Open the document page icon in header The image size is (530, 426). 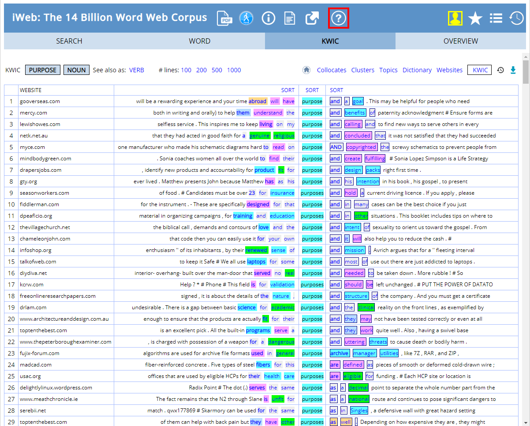pyautogui.click(x=290, y=18)
